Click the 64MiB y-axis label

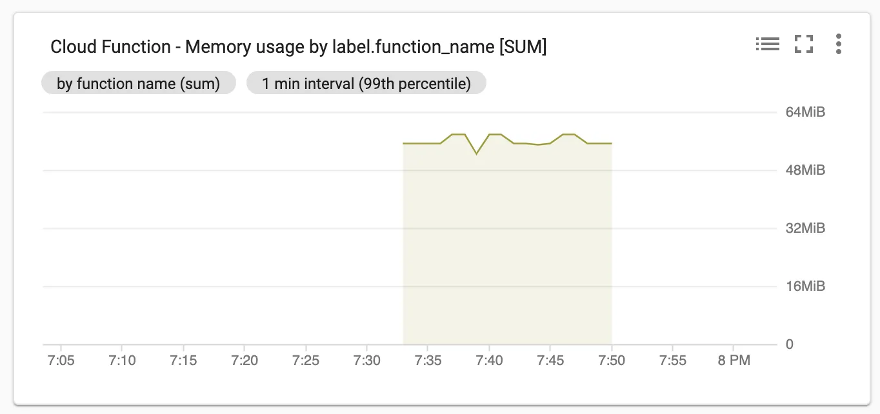805,112
